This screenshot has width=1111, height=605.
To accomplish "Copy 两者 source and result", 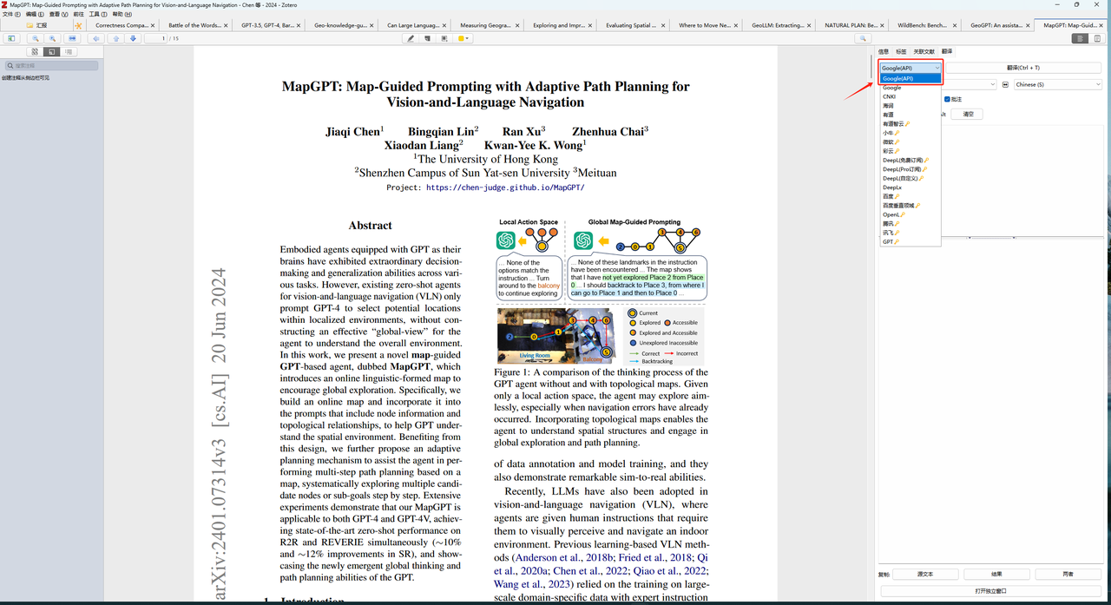I will click(x=1068, y=574).
